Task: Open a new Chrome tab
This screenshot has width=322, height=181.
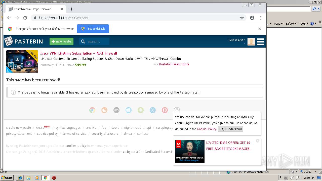Action: coord(71,9)
